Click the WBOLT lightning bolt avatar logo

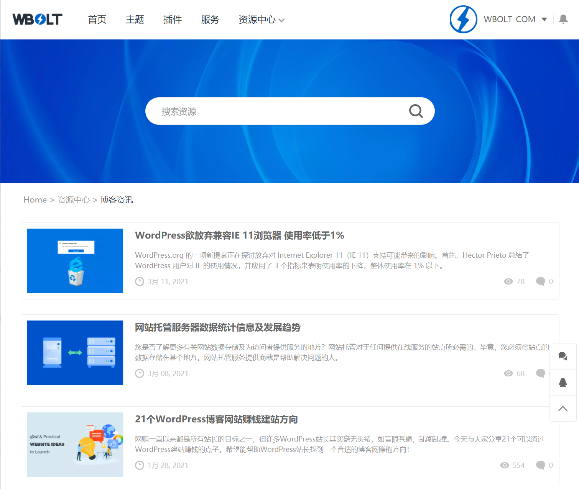pos(463,19)
